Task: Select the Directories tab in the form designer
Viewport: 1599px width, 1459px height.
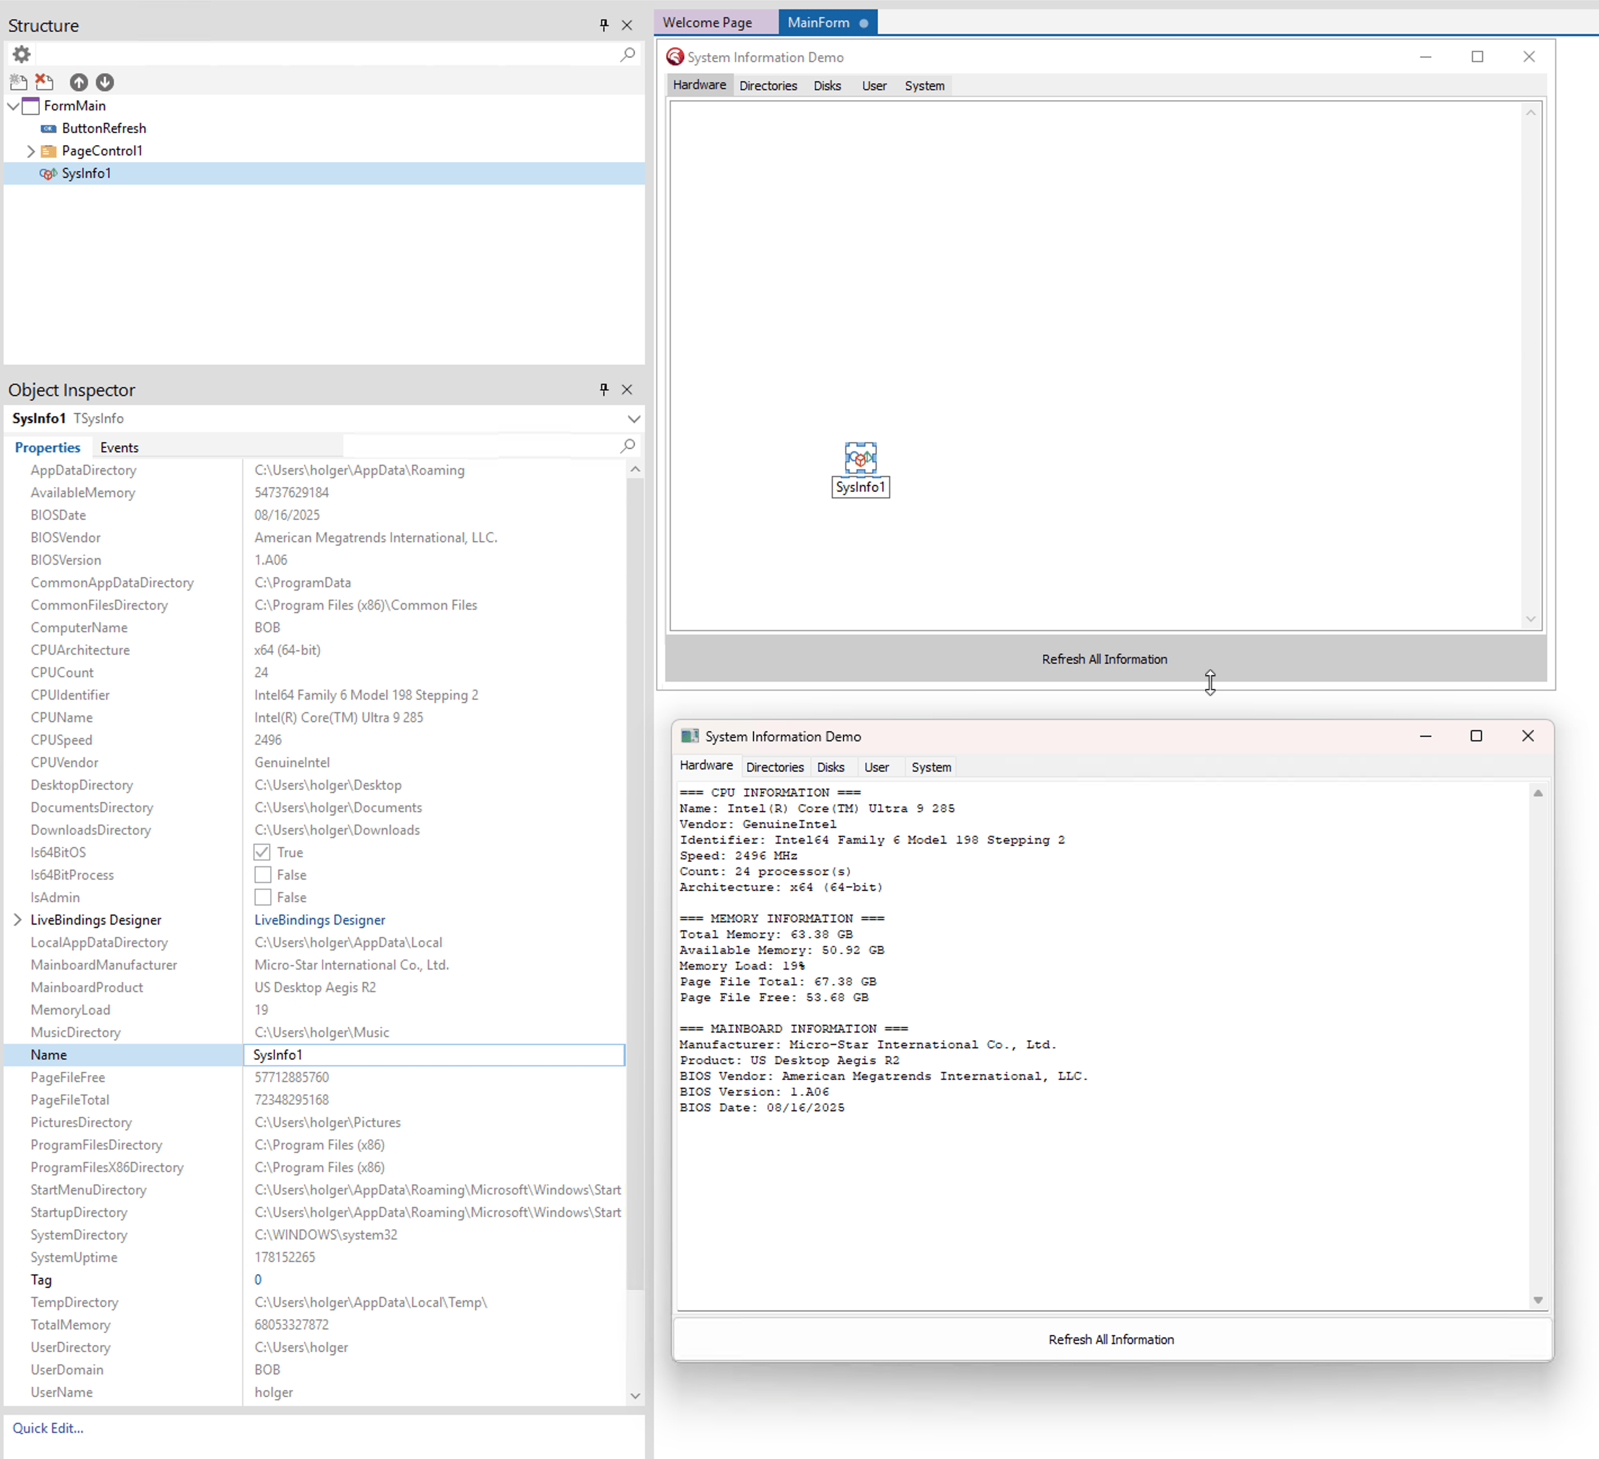Action: coord(768,85)
